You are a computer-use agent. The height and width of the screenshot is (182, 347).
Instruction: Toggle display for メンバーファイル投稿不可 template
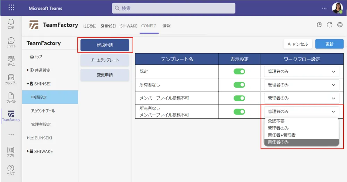click(x=239, y=98)
